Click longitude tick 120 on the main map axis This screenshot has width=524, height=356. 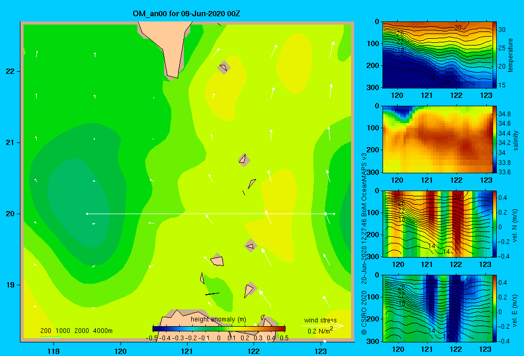point(121,351)
